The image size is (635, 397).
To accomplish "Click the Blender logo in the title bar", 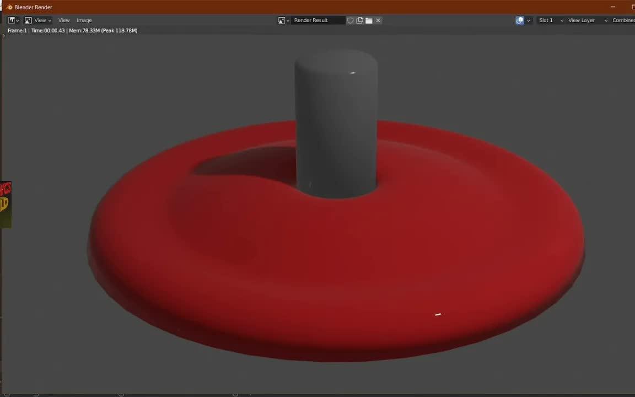I will click(x=9, y=7).
